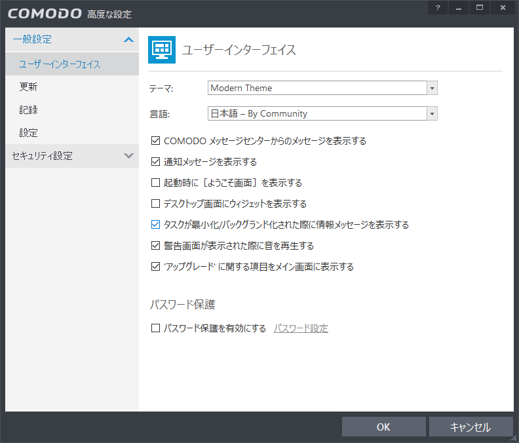
Task: Open the help question mark button
Action: 438,8
